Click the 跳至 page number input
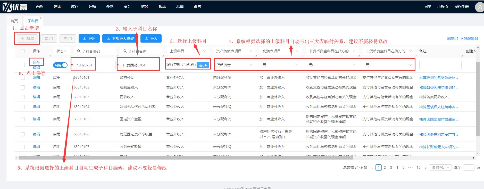The height and width of the screenshot is (189, 484). pos(469,167)
